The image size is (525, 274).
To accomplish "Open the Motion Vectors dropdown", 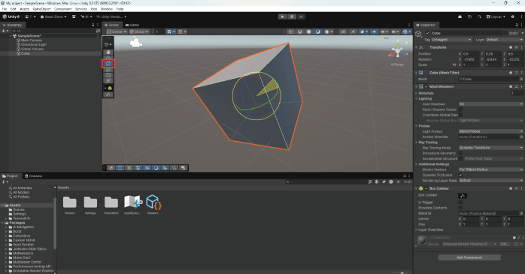I will click(490, 170).
